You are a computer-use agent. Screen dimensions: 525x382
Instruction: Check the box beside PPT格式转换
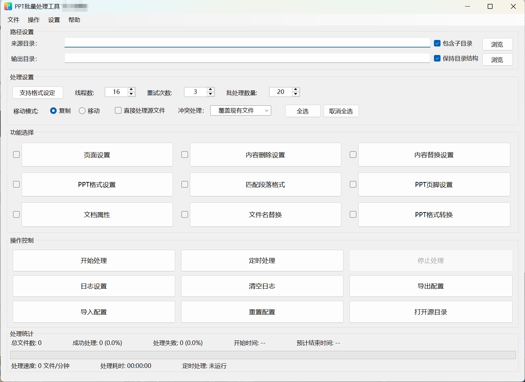(x=353, y=214)
